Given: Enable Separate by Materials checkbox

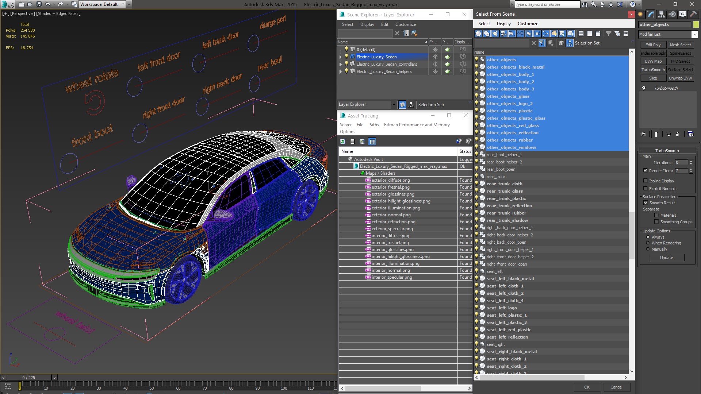Looking at the screenshot, I should pyautogui.click(x=656, y=215).
